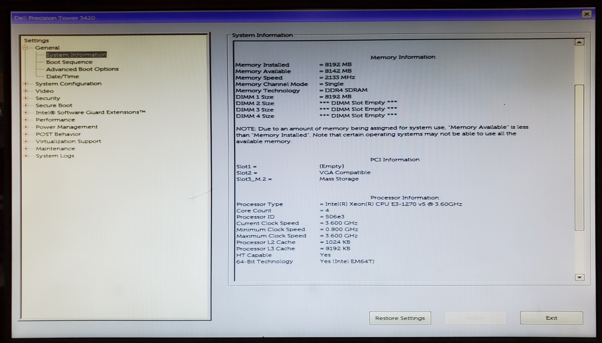
Task: Click the Processor Information section heading
Action: 405,198
